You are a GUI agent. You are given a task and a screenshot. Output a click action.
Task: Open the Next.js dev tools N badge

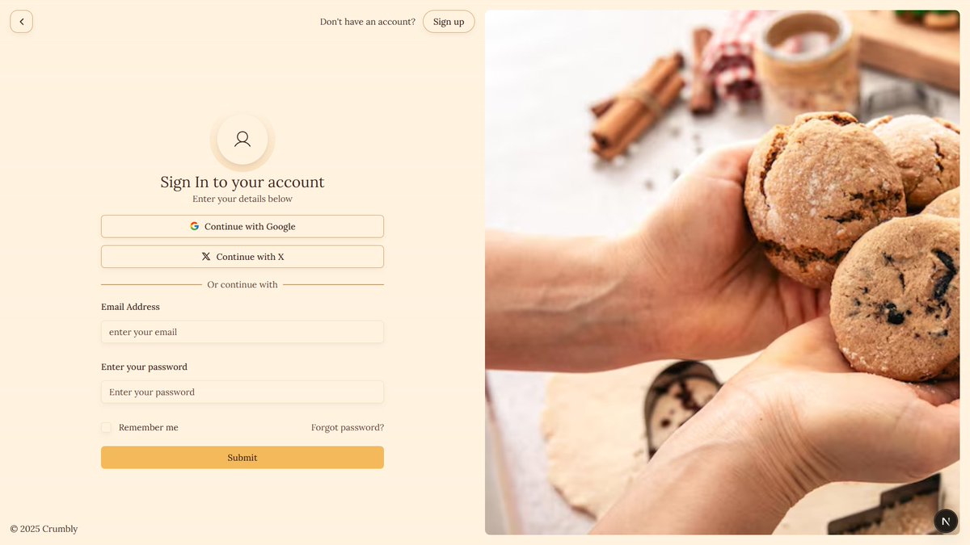[946, 521]
